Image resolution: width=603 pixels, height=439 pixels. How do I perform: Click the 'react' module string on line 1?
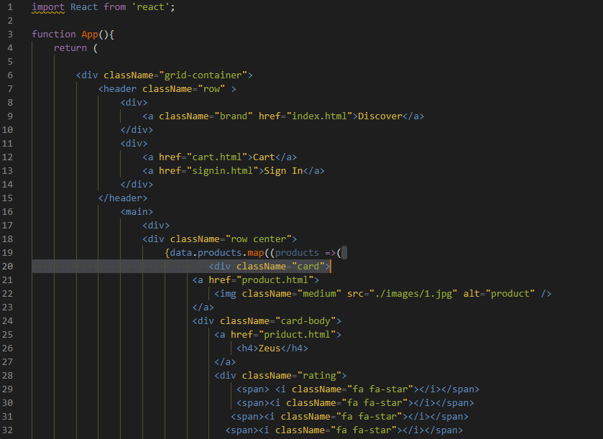pyautogui.click(x=150, y=7)
